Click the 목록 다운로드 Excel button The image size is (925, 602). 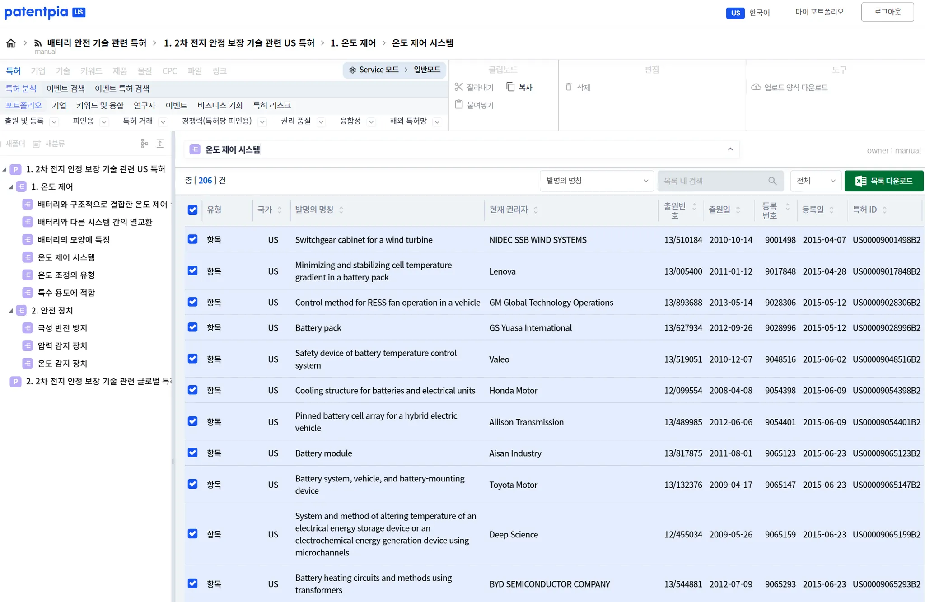(883, 181)
